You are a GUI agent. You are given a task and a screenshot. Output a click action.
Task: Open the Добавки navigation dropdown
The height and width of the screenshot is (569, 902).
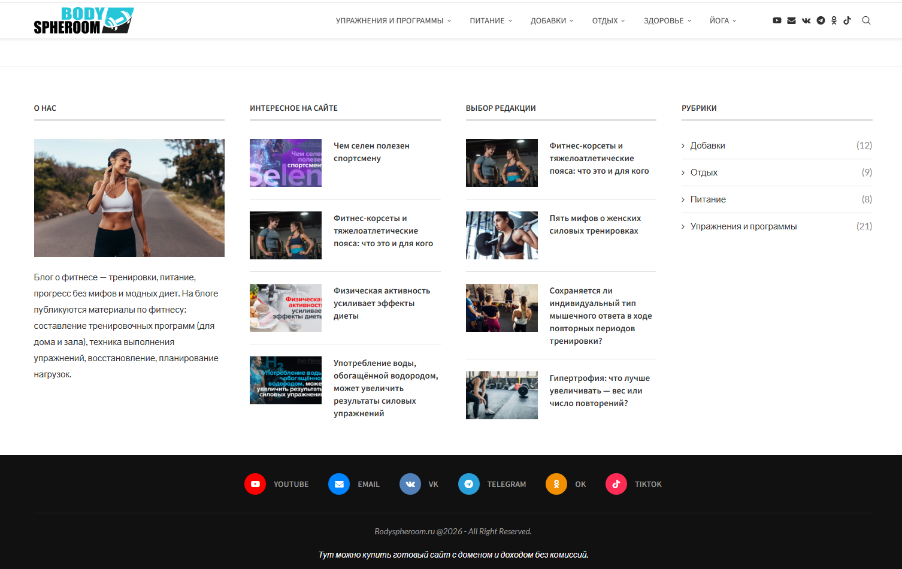click(x=551, y=20)
